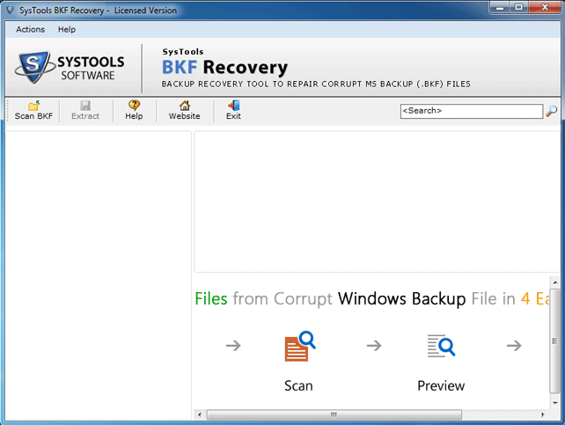The height and width of the screenshot is (425, 565).
Task: Open Help via question mark icon
Action: coord(134,106)
